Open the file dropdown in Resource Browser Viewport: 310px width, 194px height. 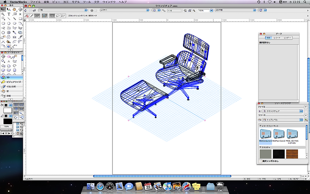click(282, 111)
